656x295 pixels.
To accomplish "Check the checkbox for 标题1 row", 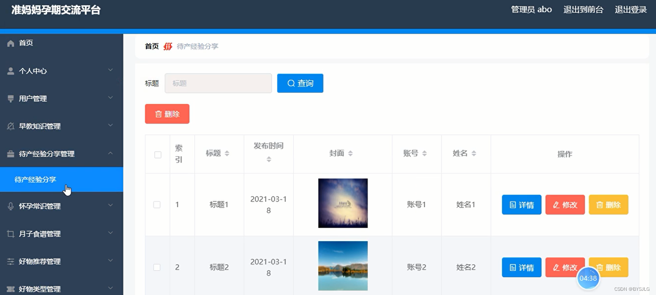I will click(157, 204).
